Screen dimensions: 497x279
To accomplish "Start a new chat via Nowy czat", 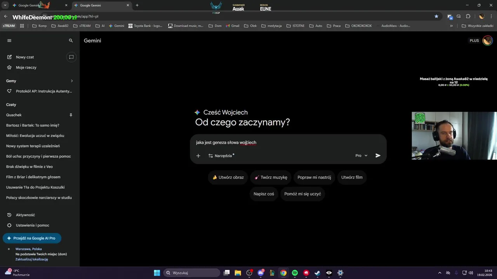I will coord(25,57).
